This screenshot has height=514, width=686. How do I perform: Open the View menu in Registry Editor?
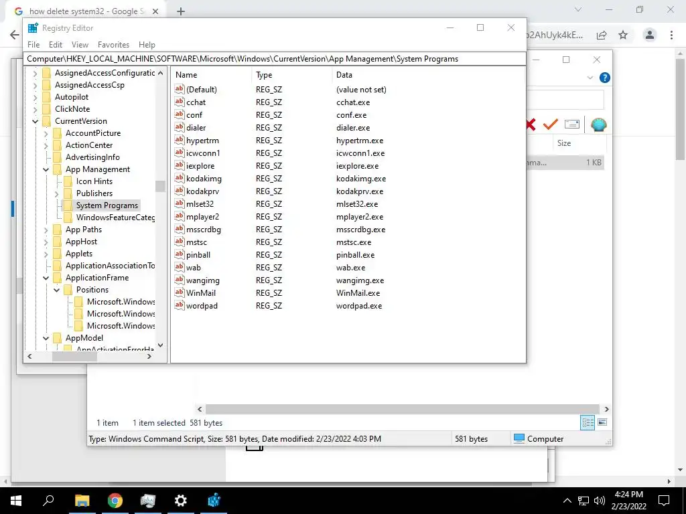(x=80, y=45)
